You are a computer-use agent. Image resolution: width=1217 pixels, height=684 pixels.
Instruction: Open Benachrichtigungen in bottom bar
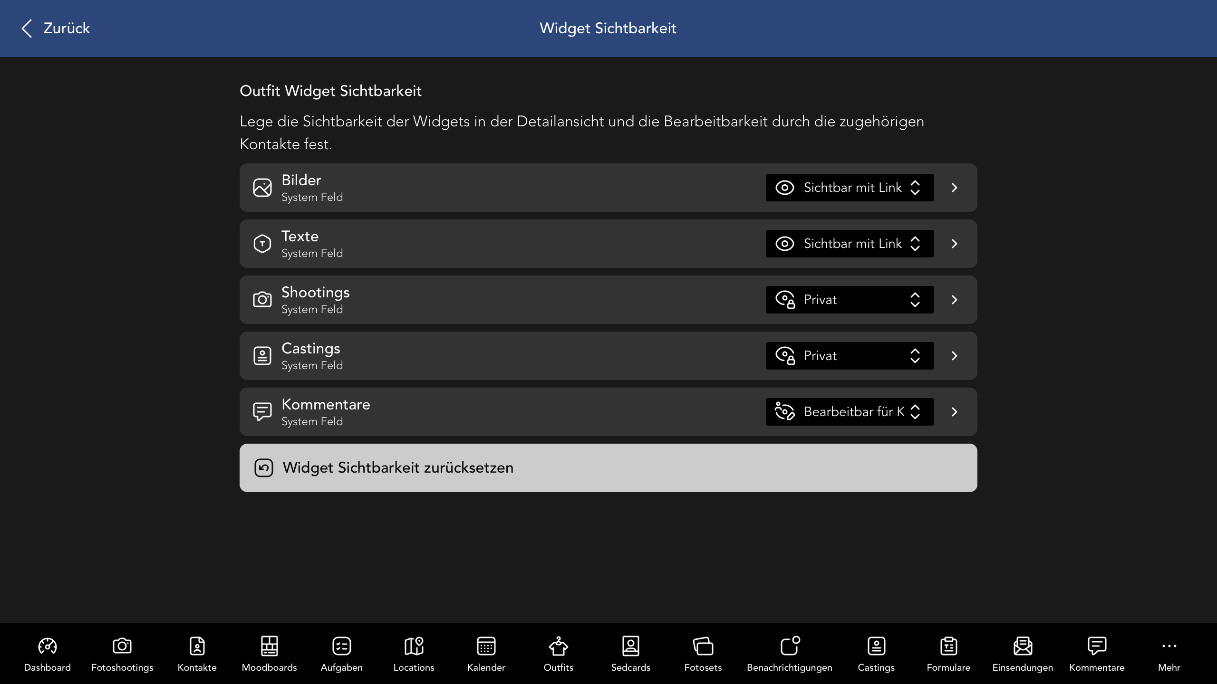[790, 654]
